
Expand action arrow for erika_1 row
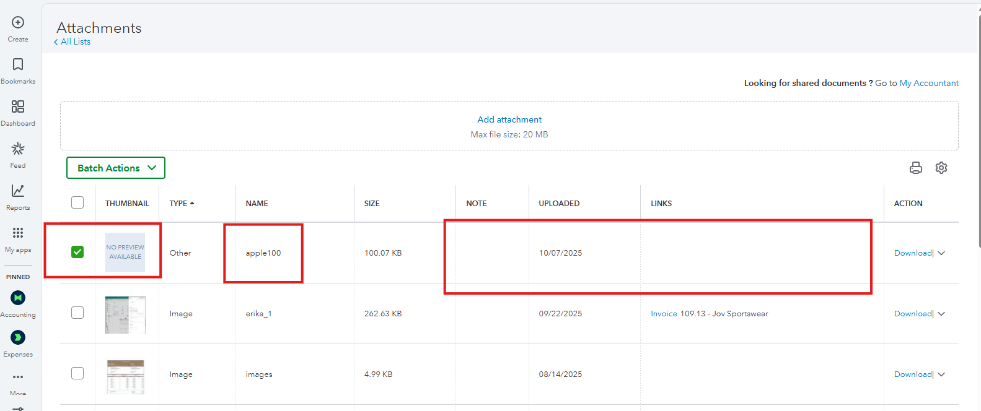point(941,314)
